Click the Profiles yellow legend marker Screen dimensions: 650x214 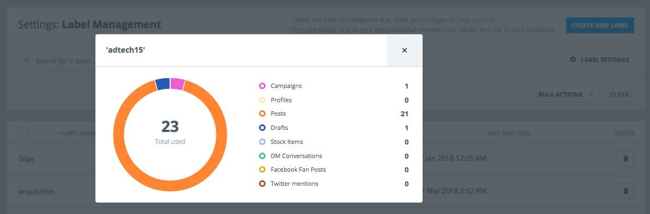(262, 100)
